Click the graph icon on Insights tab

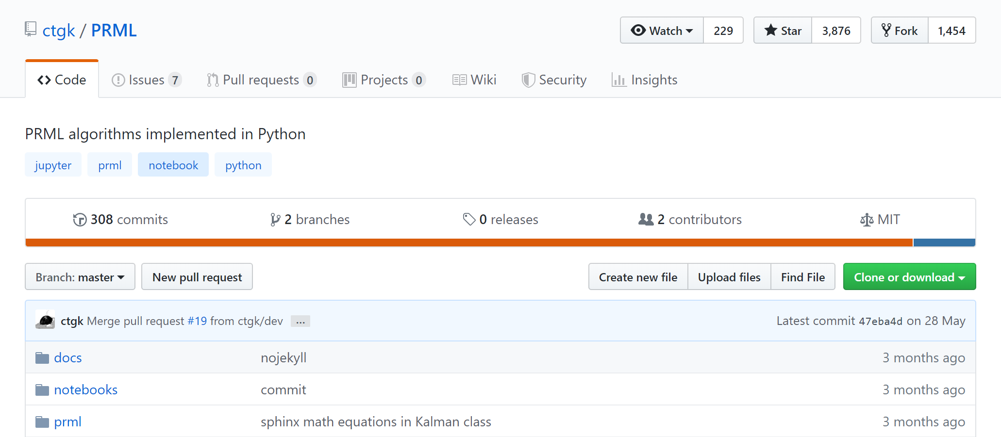pos(618,80)
